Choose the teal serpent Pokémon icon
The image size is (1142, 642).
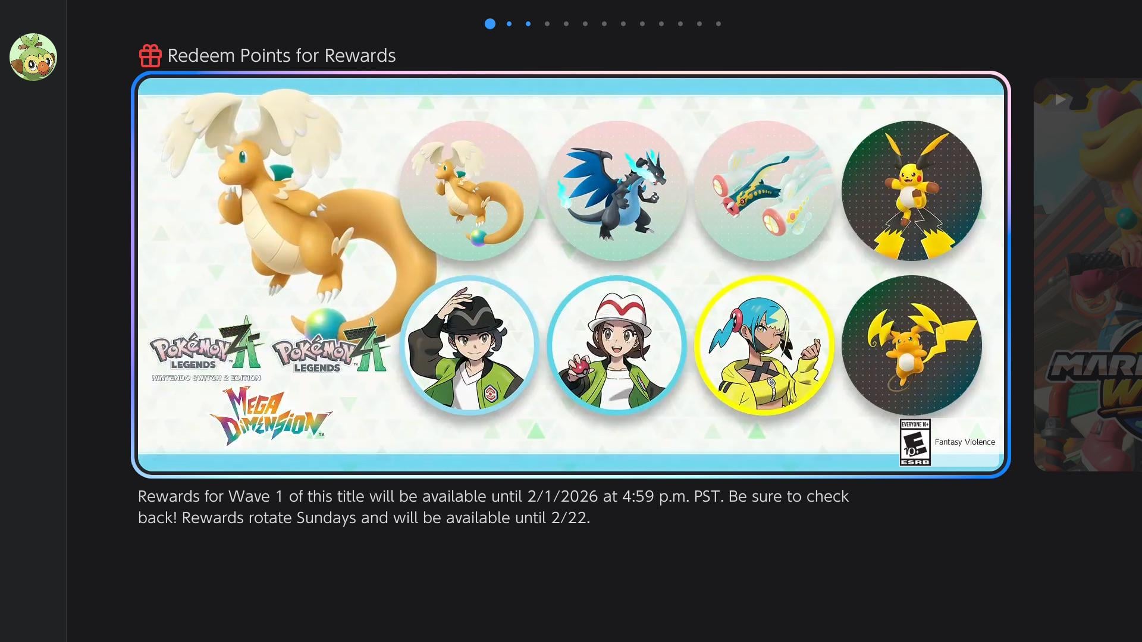click(x=764, y=191)
